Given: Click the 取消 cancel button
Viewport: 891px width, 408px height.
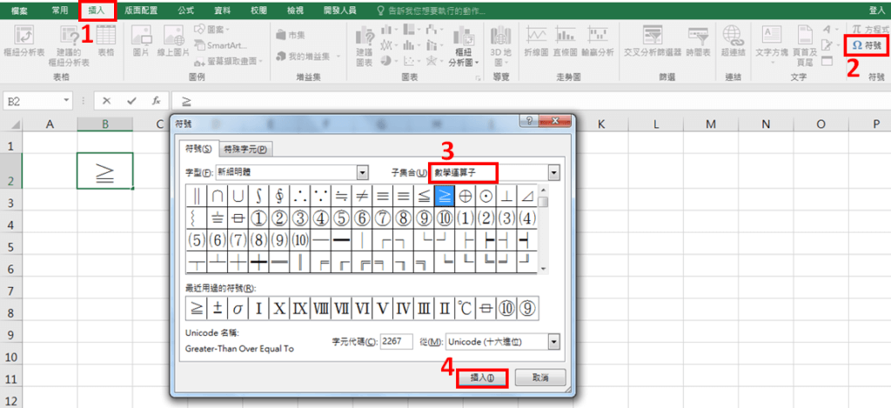Looking at the screenshot, I should (x=540, y=378).
